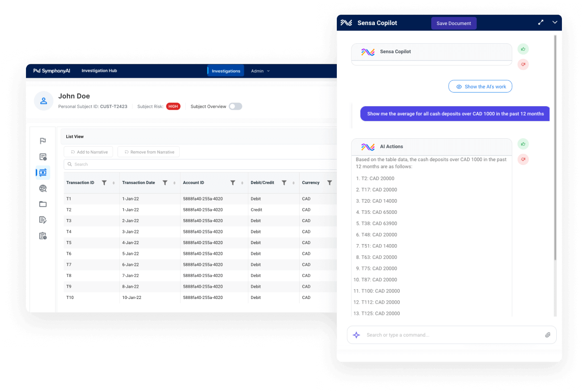Image resolution: width=584 pixels, height=391 pixels.
Task: Click the Copilot chat scrollbar
Action: click(555, 148)
